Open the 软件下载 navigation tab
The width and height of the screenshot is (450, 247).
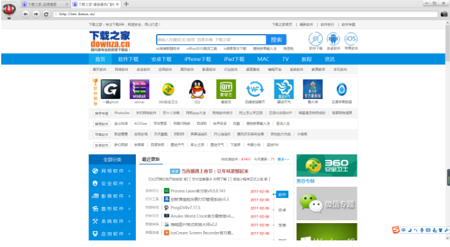(x=128, y=59)
